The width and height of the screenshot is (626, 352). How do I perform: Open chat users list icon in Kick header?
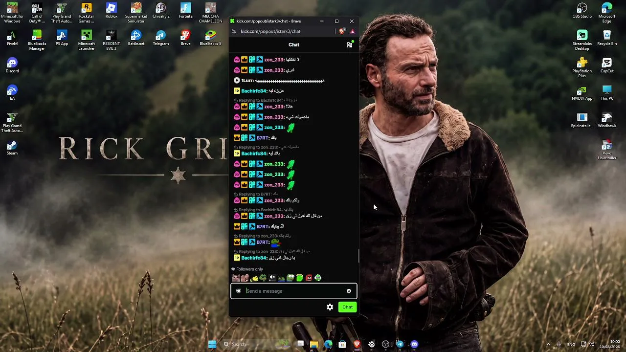349,44
